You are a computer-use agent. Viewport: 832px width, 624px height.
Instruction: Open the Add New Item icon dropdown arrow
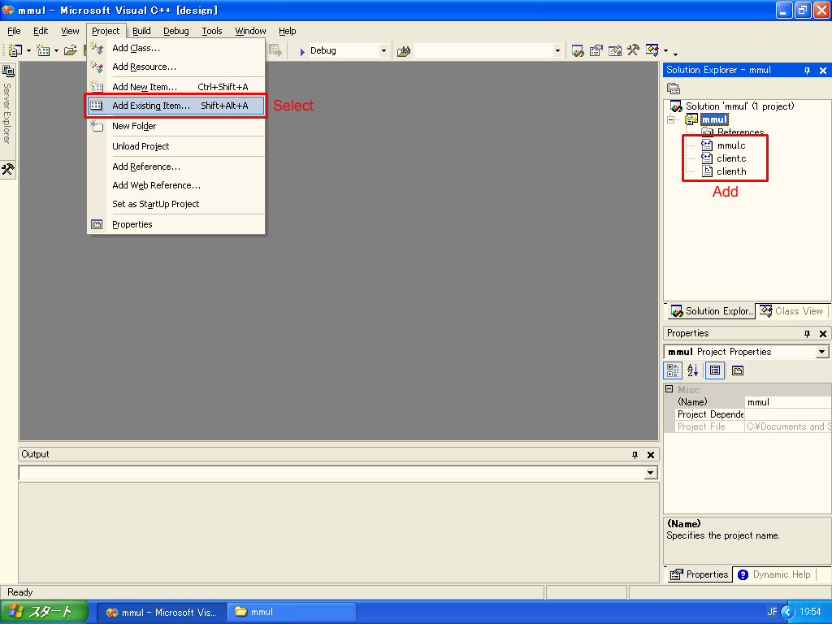pyautogui.click(x=56, y=51)
